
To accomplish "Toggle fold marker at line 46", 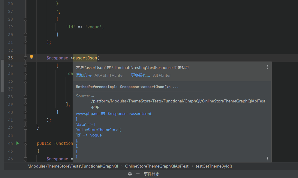I will pos(25,159).
